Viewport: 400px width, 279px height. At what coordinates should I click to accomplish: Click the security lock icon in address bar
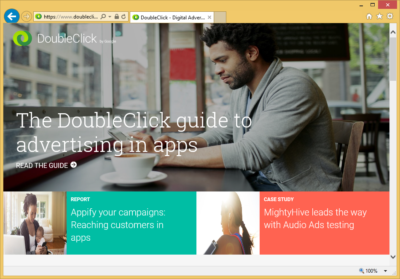pyautogui.click(x=117, y=17)
